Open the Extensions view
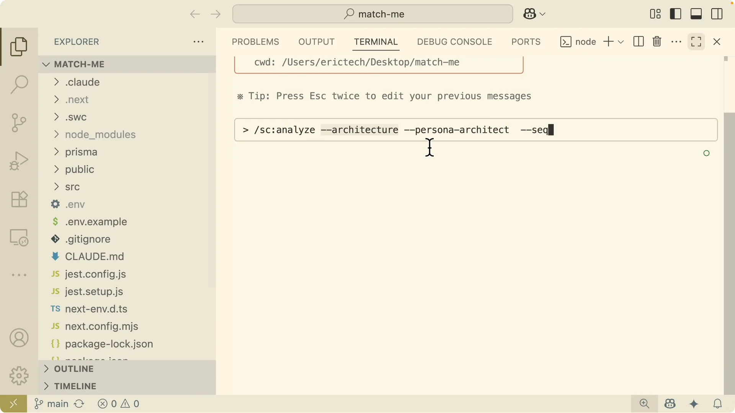The height and width of the screenshot is (413, 735). [x=19, y=199]
